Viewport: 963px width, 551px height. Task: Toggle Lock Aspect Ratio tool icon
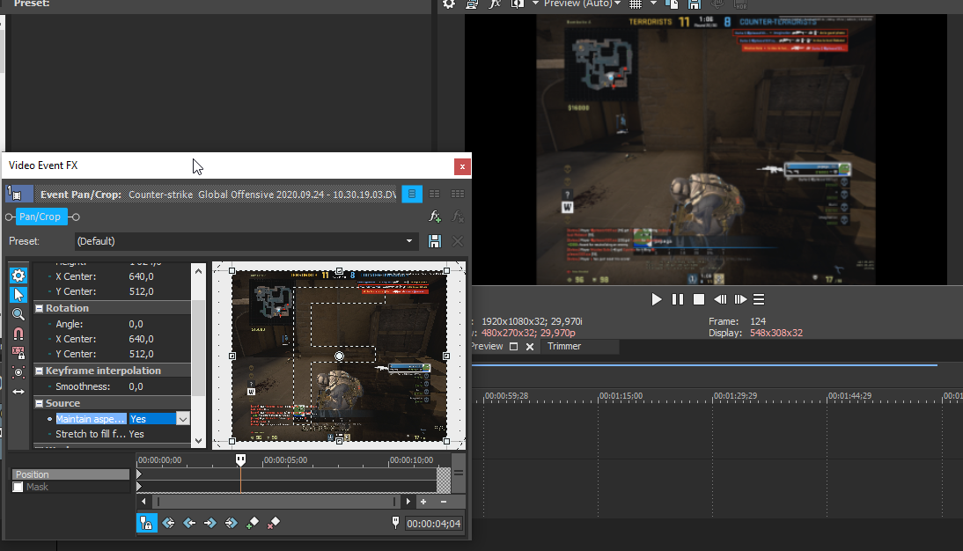click(x=18, y=353)
